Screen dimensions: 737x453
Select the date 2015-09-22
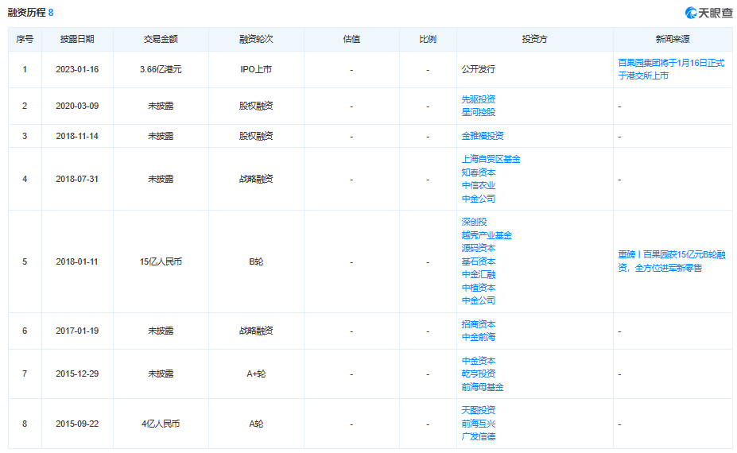(x=77, y=424)
